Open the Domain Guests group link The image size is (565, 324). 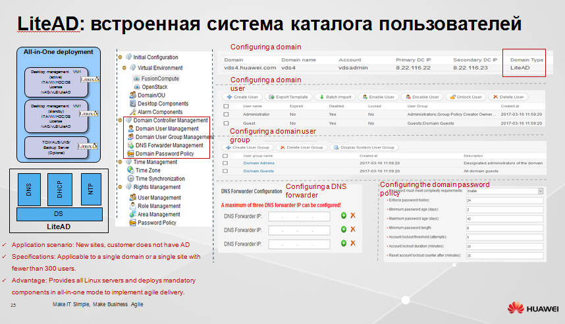pyautogui.click(x=258, y=171)
